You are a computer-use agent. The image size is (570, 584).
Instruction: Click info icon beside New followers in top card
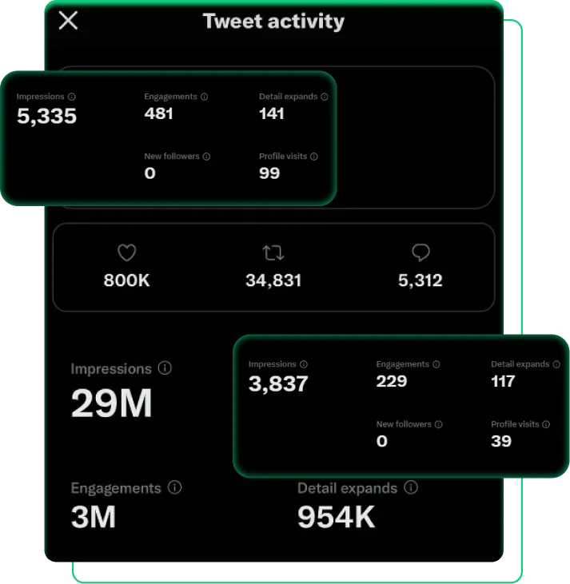[206, 157]
